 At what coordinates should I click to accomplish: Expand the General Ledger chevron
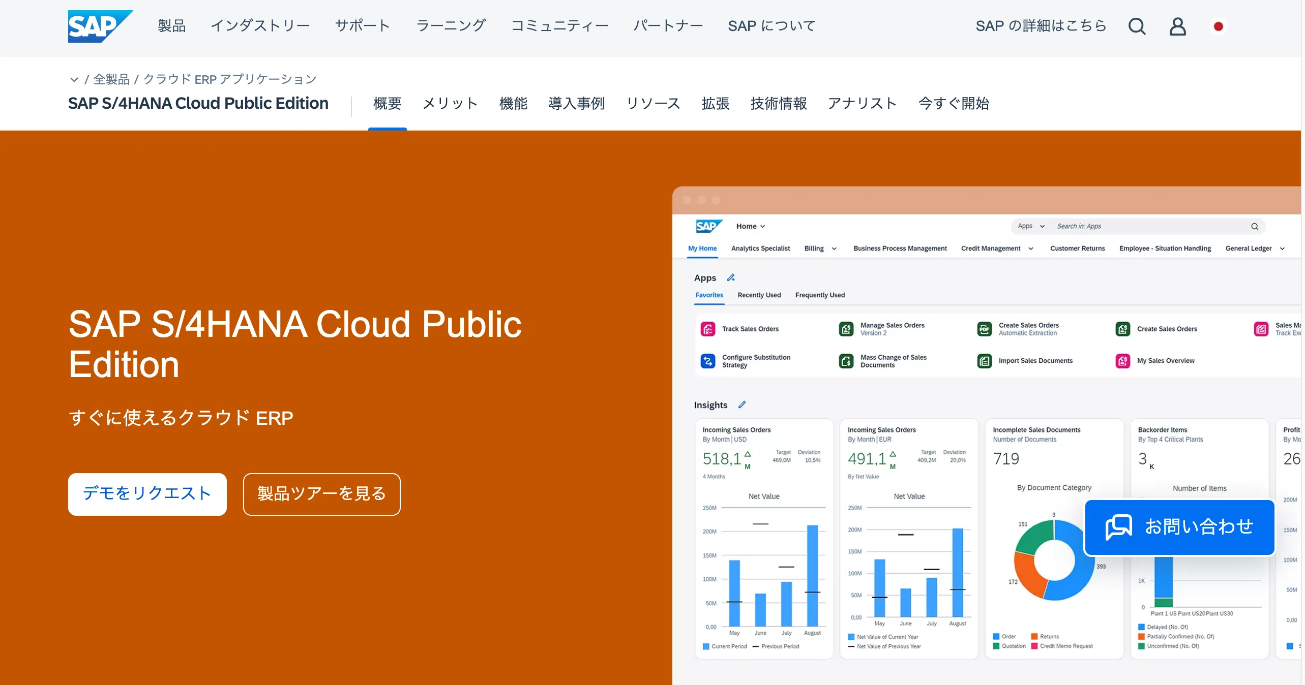pyautogui.click(x=1282, y=248)
